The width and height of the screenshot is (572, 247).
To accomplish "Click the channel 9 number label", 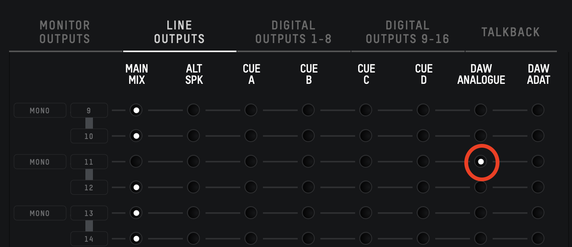I will point(89,110).
